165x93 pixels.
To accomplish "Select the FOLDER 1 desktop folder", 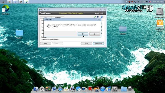I will [x=19, y=34].
